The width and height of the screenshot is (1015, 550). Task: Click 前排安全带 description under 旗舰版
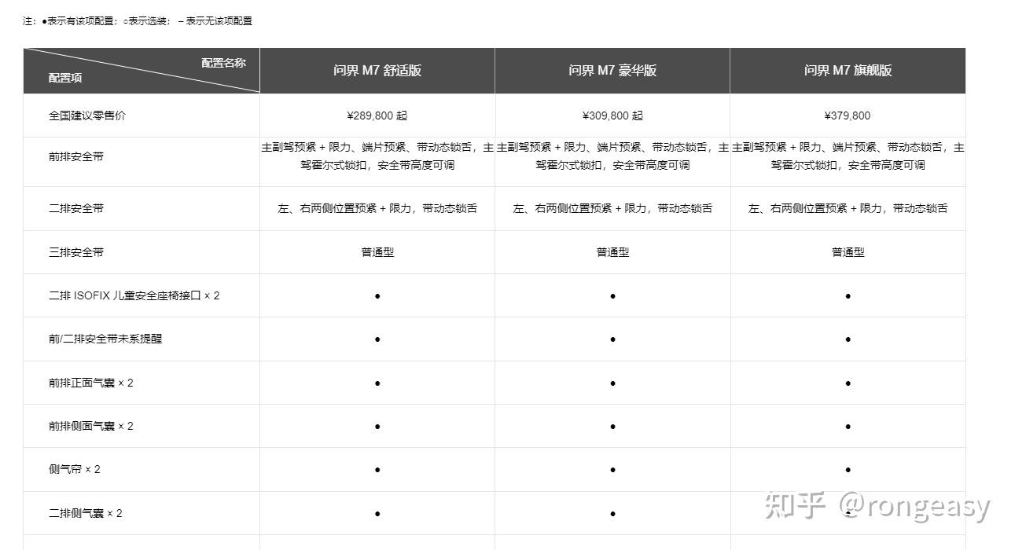(x=848, y=156)
